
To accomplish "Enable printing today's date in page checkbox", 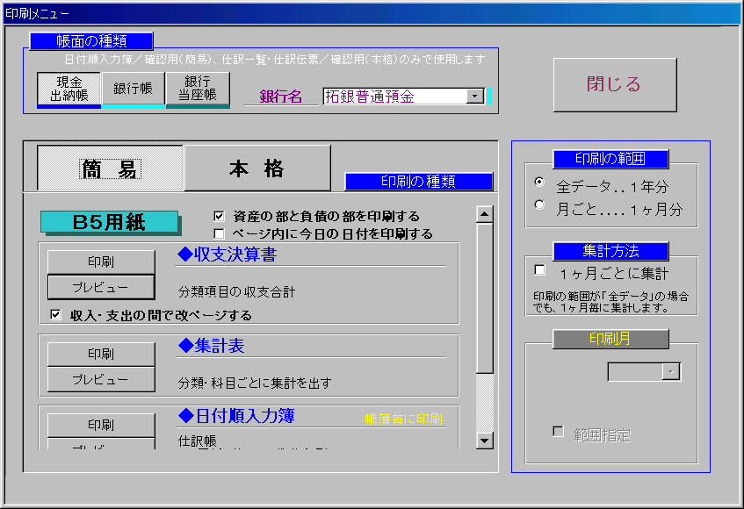I will 219,233.
